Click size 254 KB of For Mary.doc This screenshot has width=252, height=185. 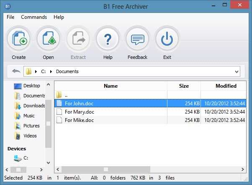coord(192,112)
